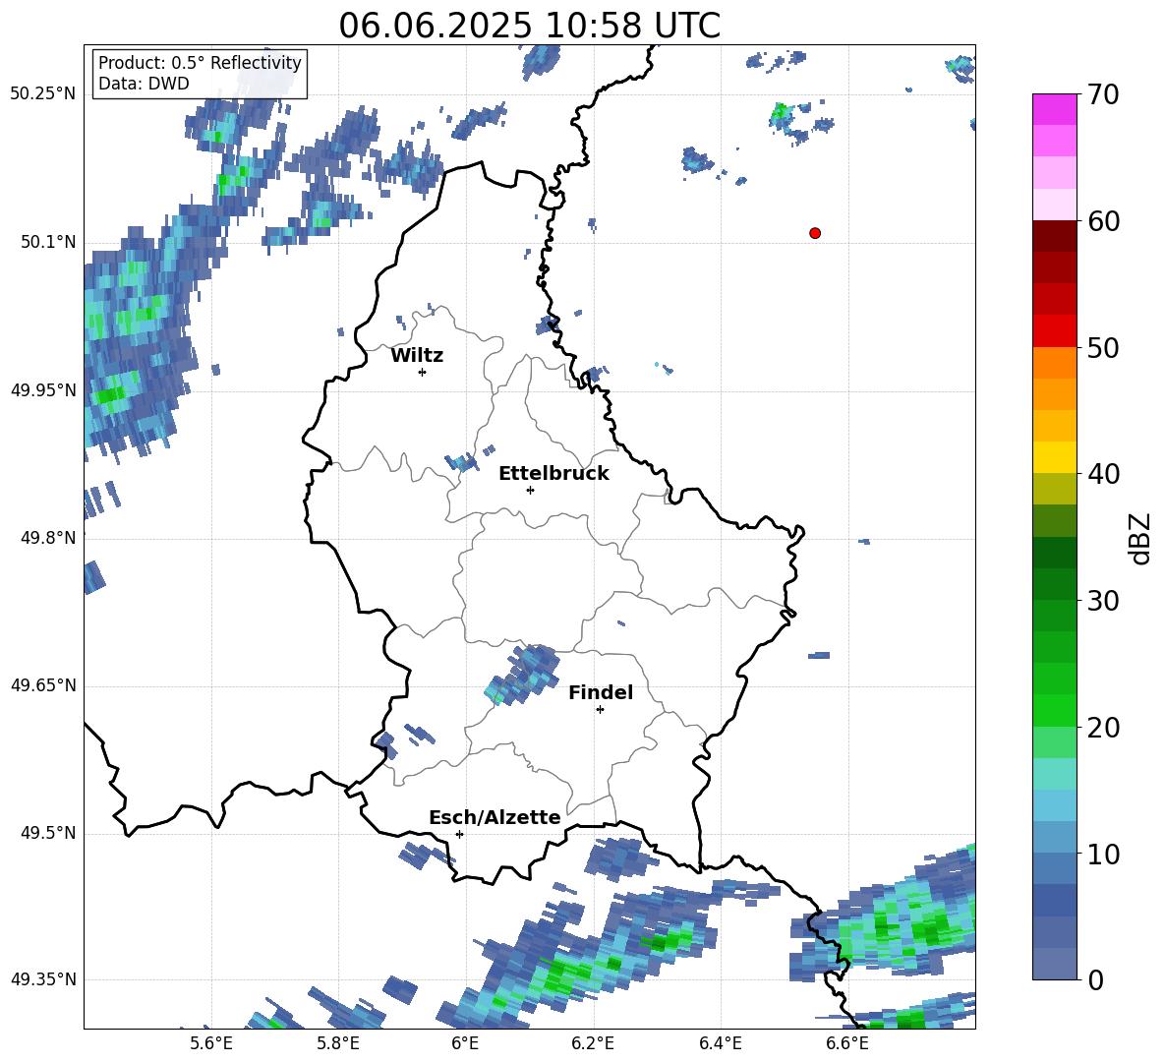Select the Esch/Alzette station cross marker
Viewport: 1164px width, 1063px height.
(x=459, y=834)
